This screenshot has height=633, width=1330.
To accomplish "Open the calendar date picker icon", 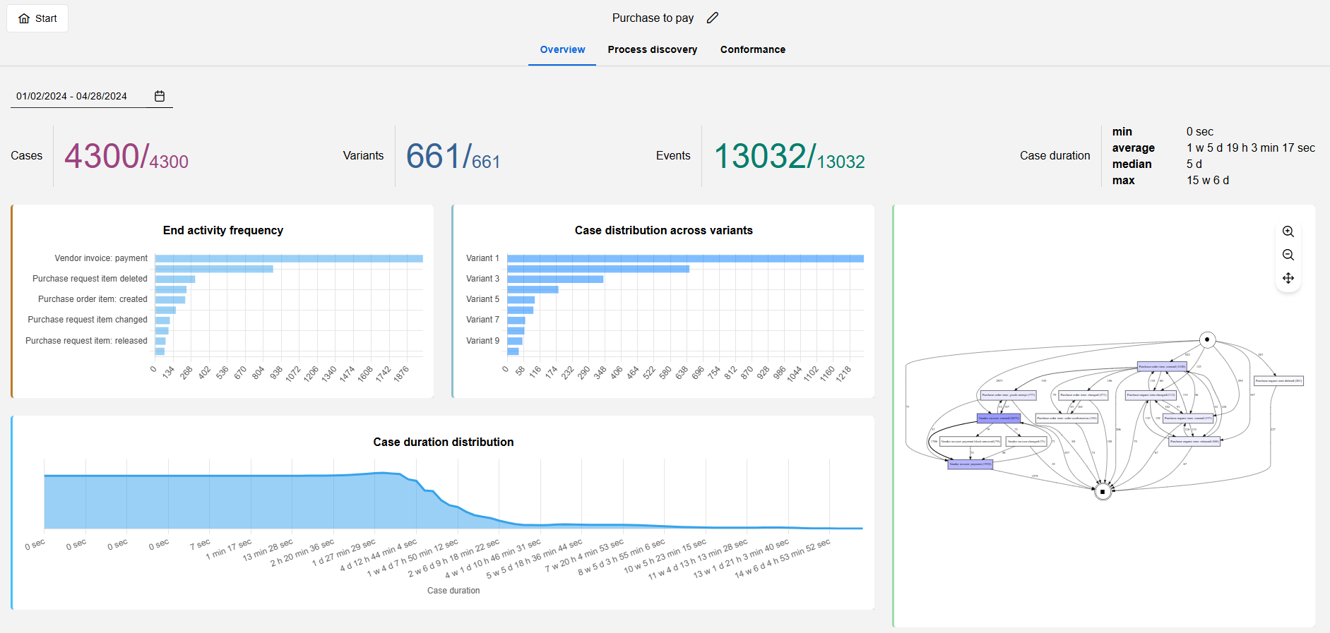I will [x=160, y=96].
